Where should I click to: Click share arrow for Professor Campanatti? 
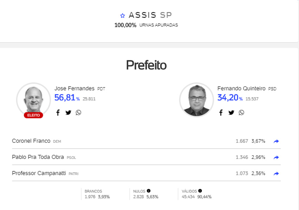click(276, 173)
